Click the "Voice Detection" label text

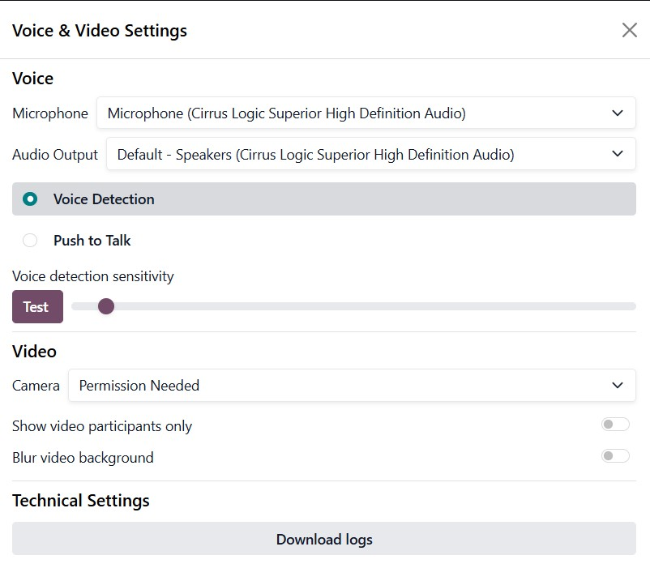(x=104, y=199)
